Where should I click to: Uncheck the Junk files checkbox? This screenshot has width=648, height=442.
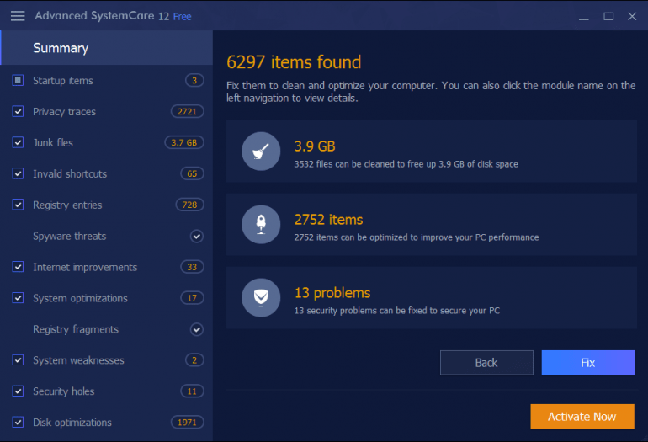[x=18, y=142]
